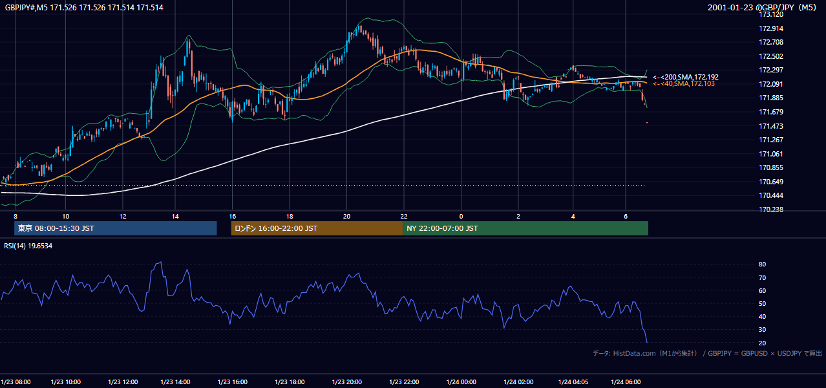Click the 1/24 04:05 bottom date label
Image resolution: width=826 pixels, height=388 pixels.
(x=573, y=382)
